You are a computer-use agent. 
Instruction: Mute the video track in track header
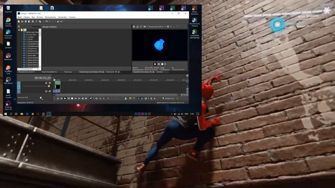coord(46,83)
